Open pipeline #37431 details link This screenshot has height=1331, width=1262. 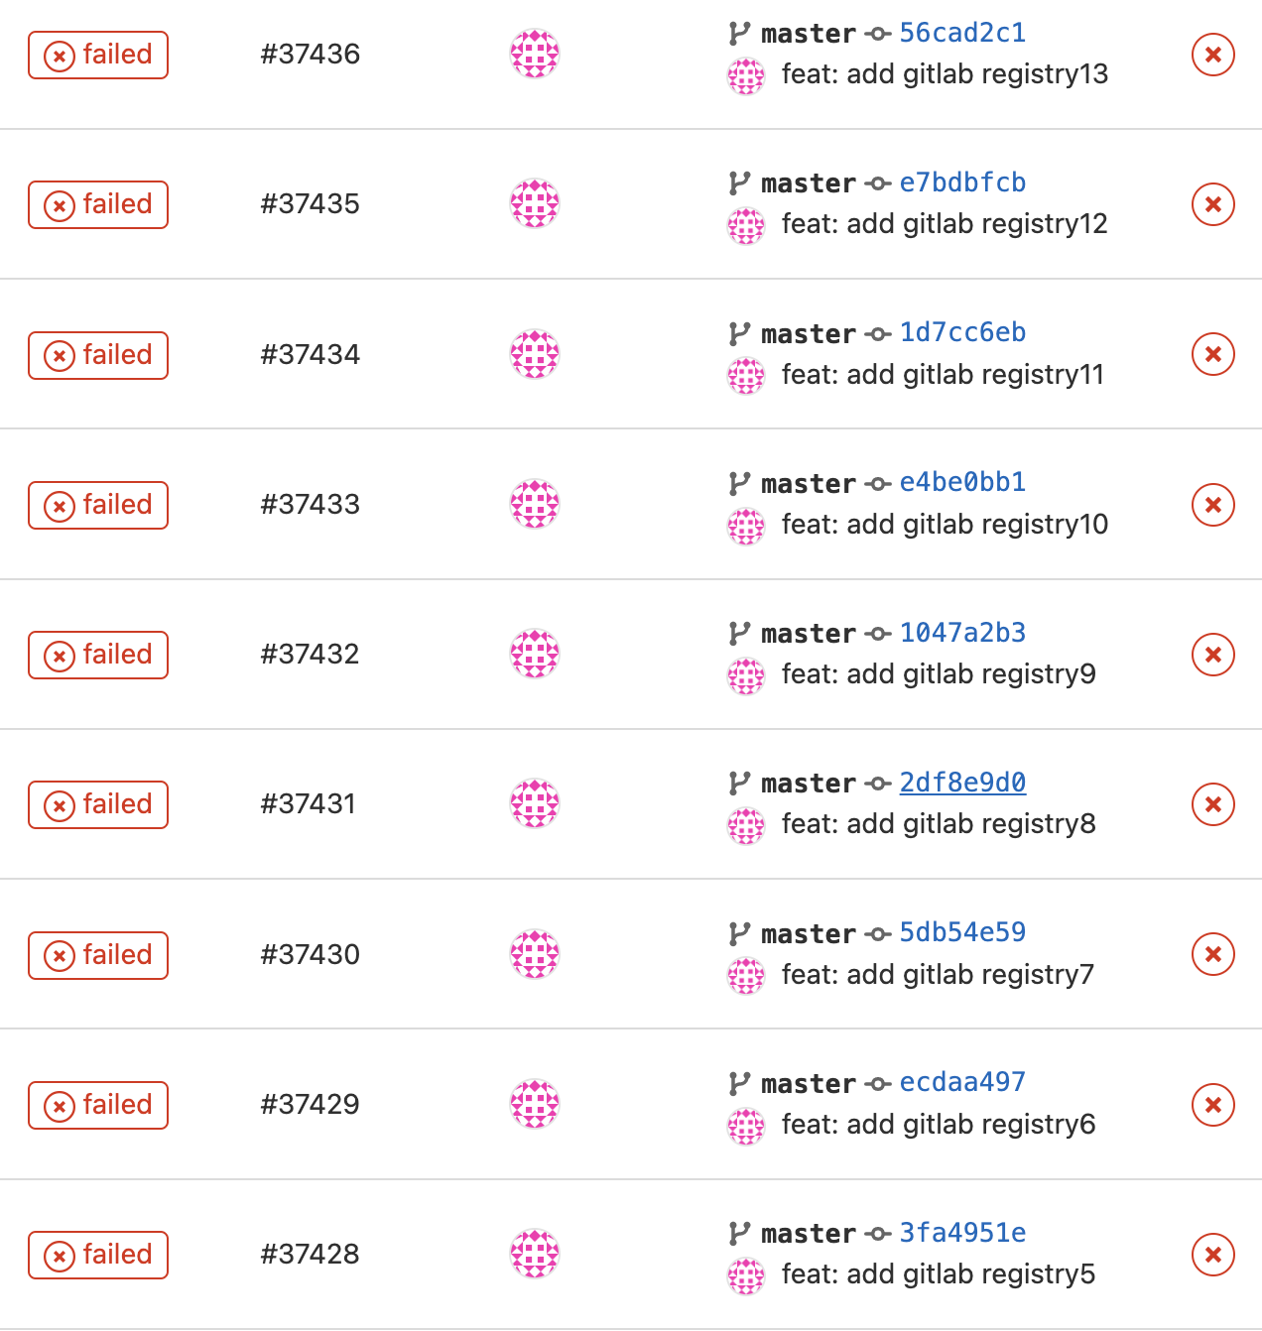pos(309,803)
